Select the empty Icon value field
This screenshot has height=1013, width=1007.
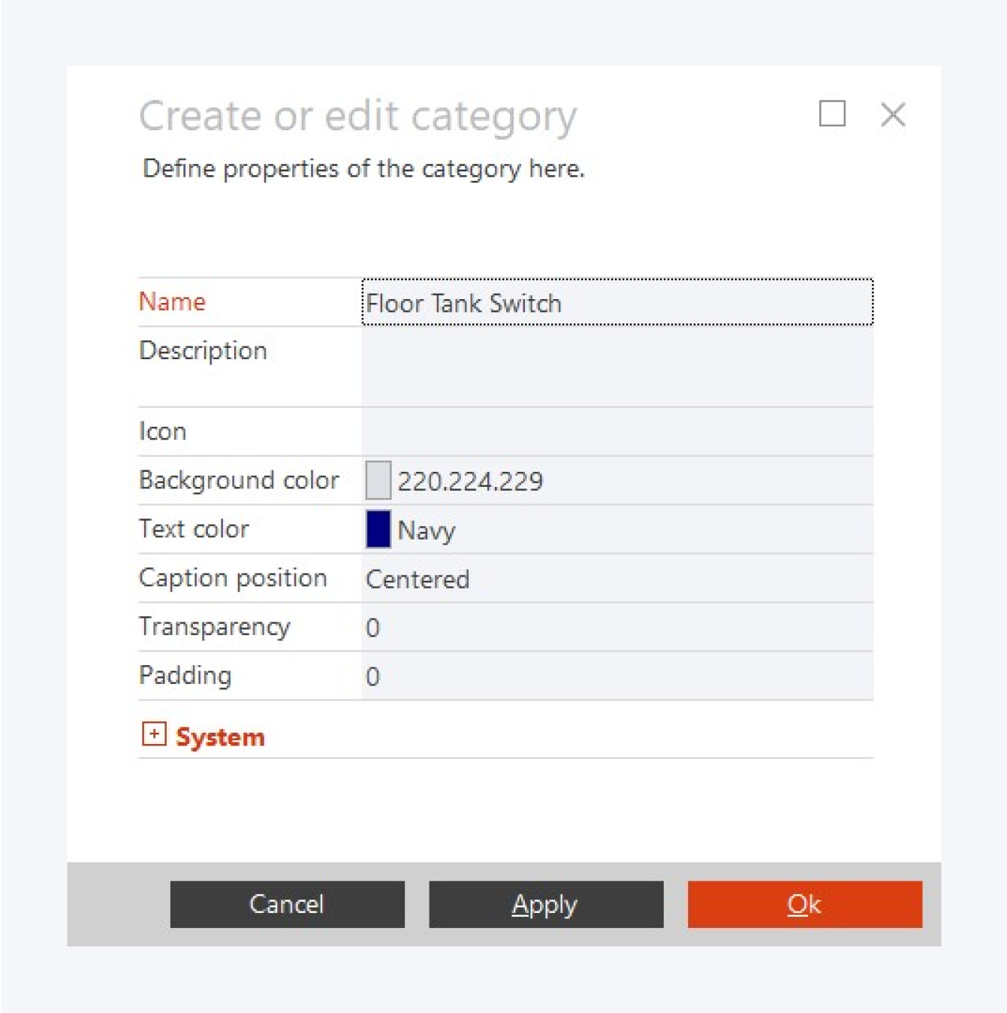click(616, 431)
